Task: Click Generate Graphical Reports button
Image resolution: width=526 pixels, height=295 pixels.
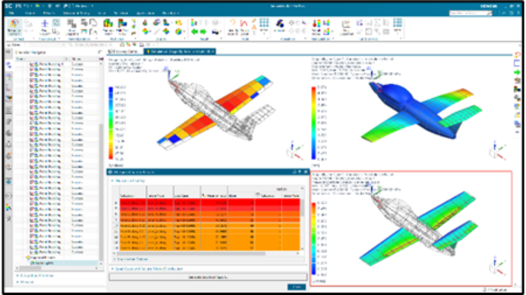Action: tap(208, 277)
